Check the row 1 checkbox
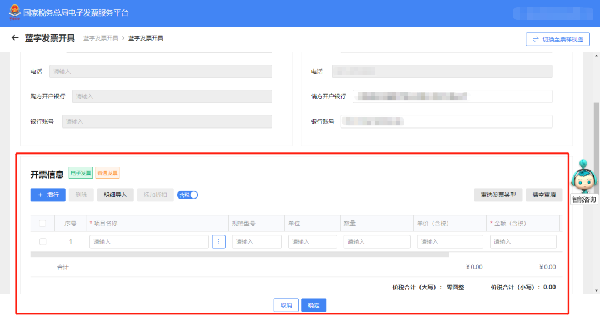Screen dimensions: 600x316 tap(42, 241)
